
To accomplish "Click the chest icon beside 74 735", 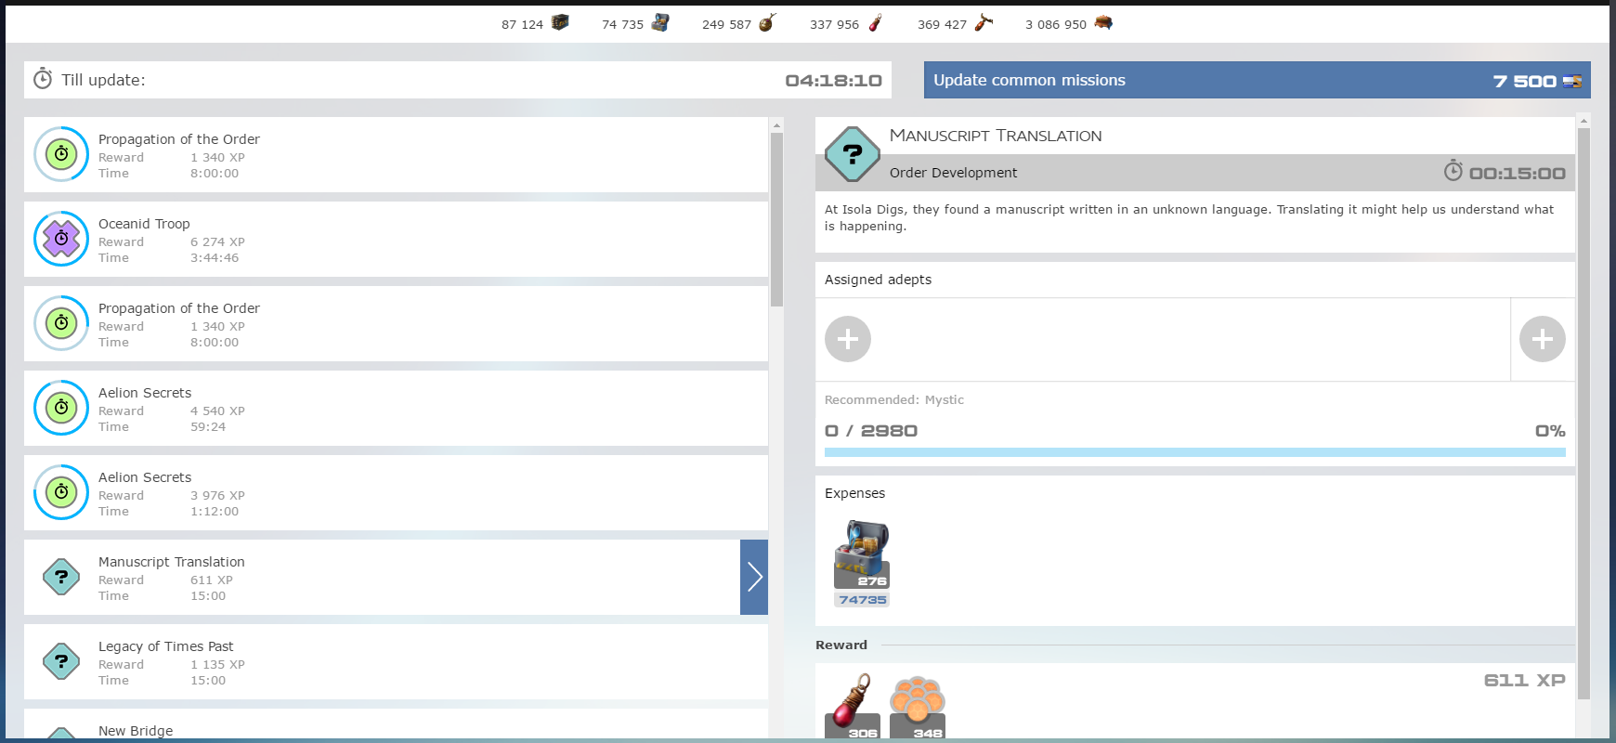I will tap(660, 22).
